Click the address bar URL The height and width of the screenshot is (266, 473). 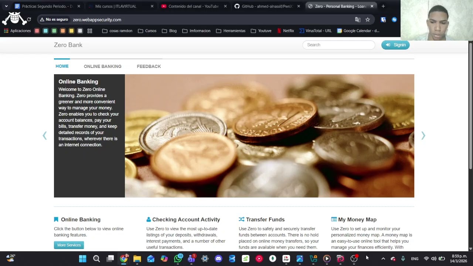pyautogui.click(x=97, y=20)
